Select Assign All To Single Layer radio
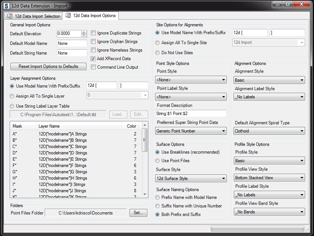 tap(12, 96)
